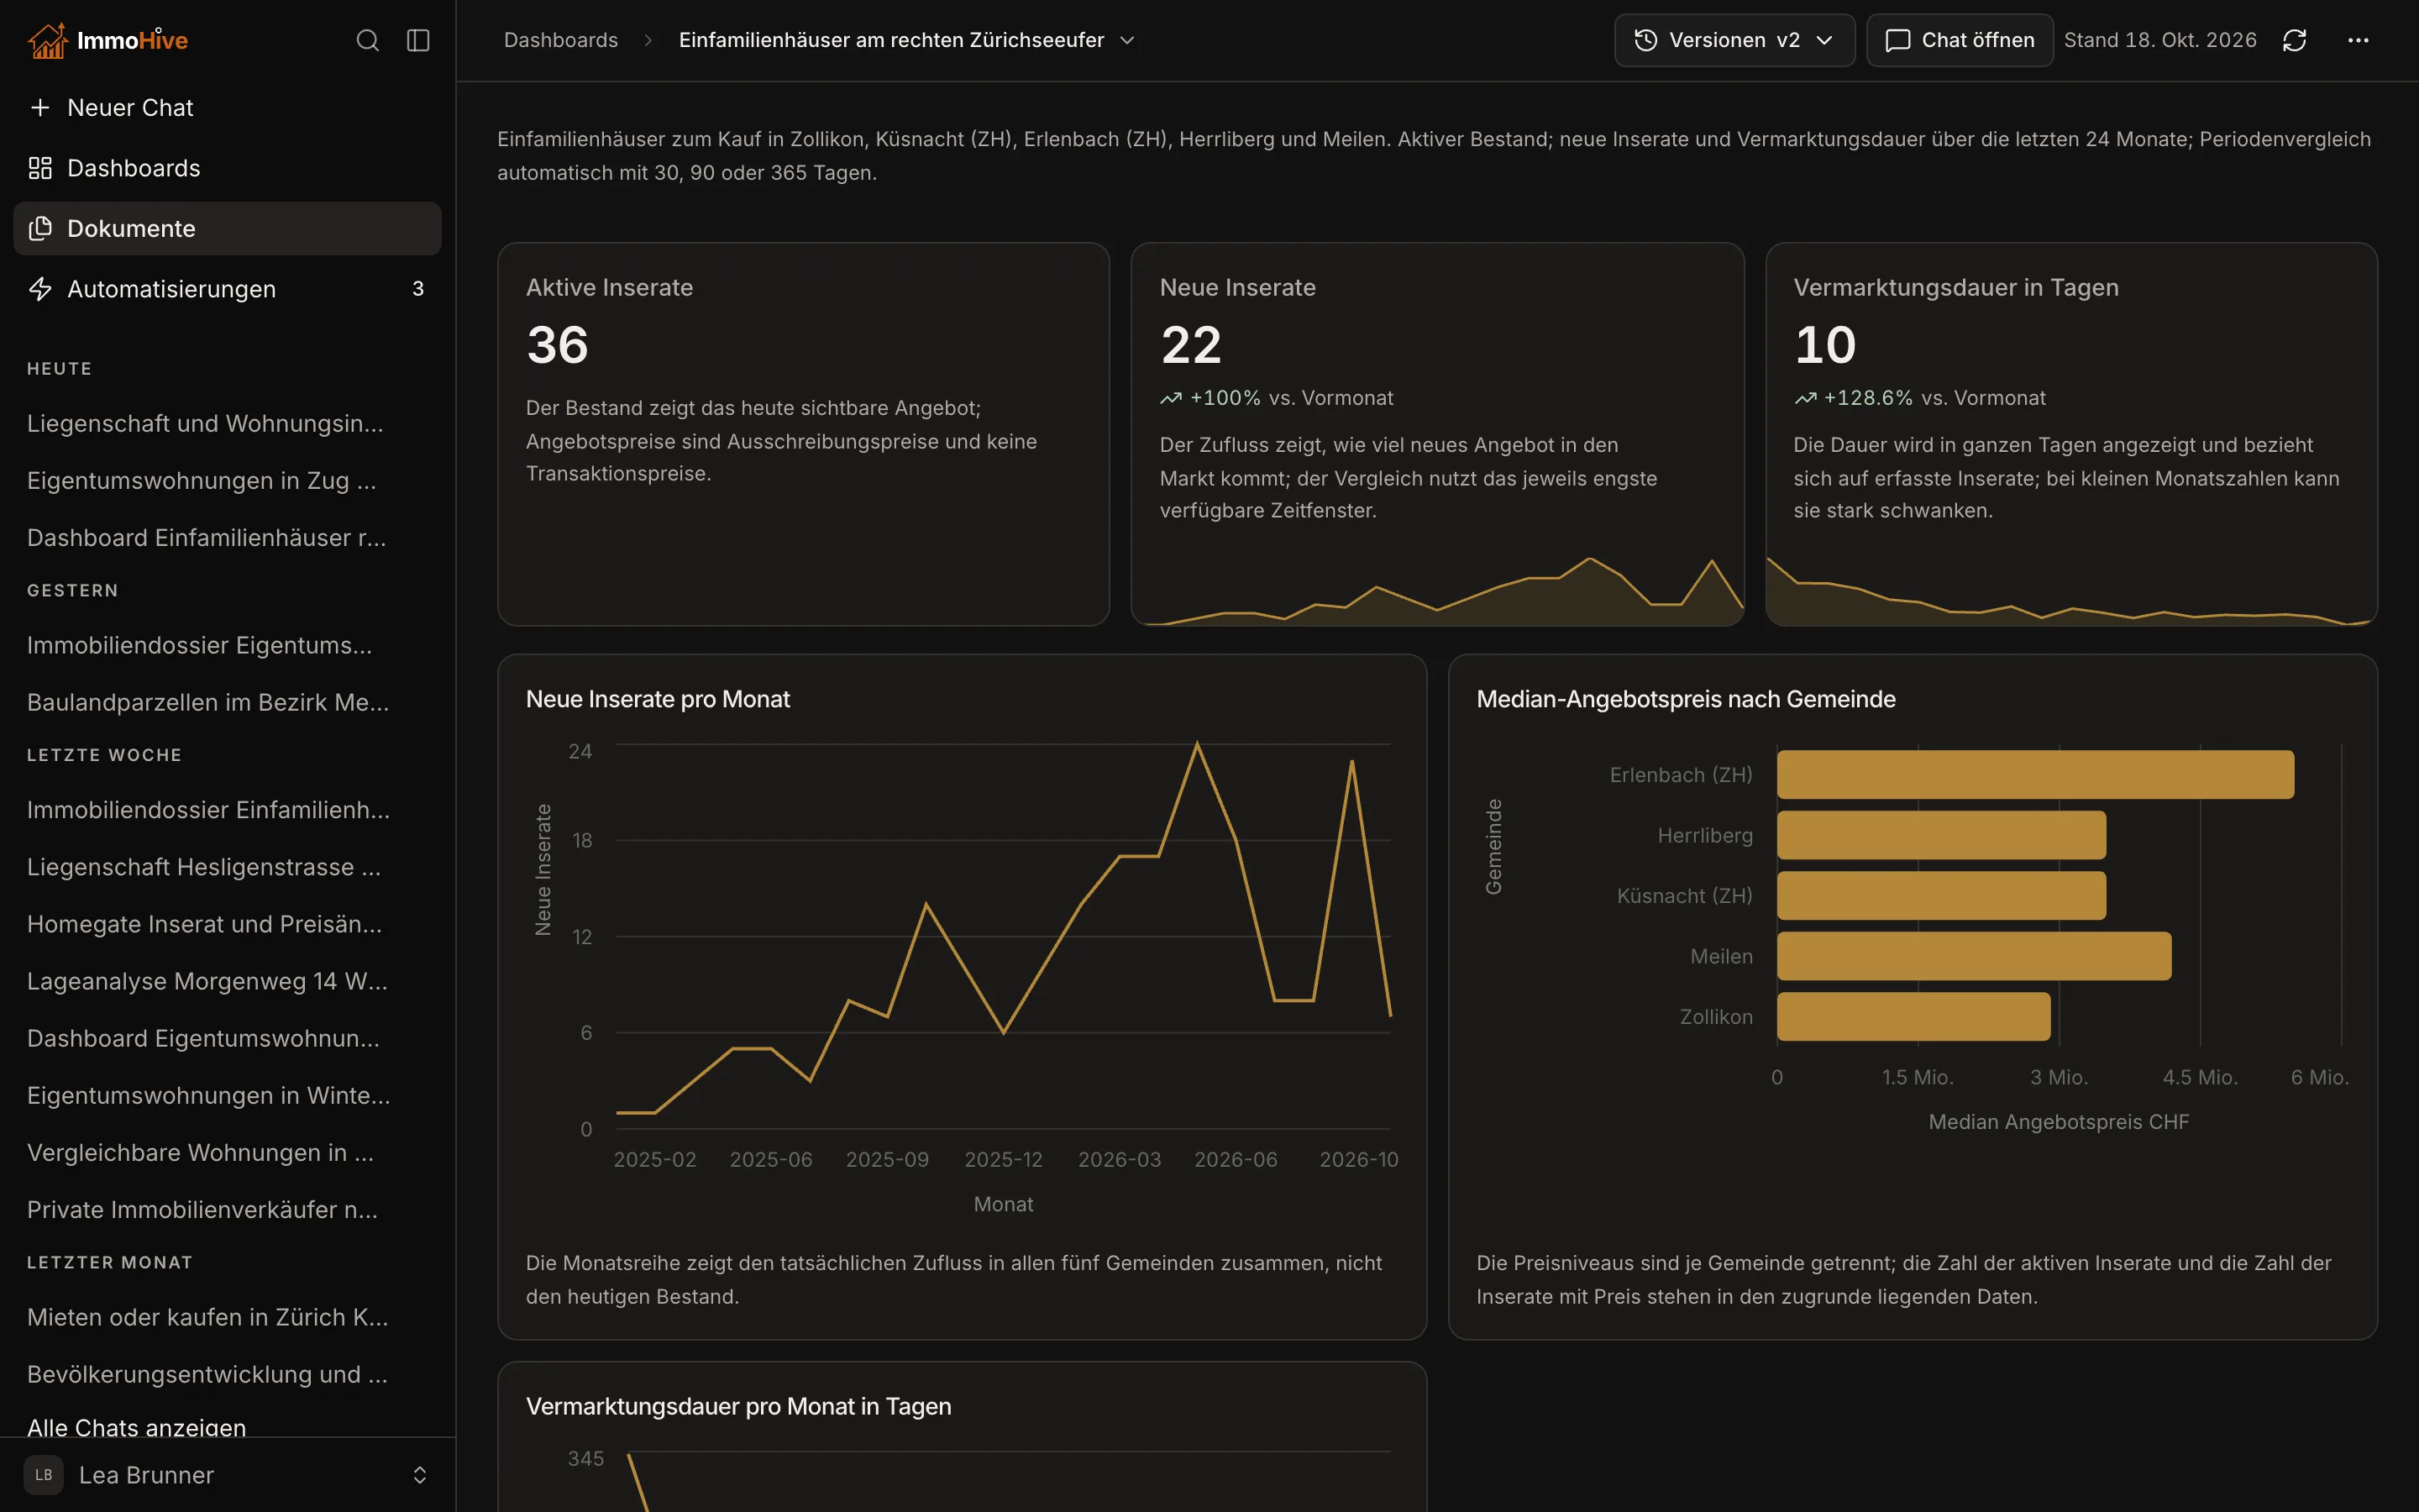Open the three-dot more options menu
The image size is (2419, 1512).
tap(2358, 40)
